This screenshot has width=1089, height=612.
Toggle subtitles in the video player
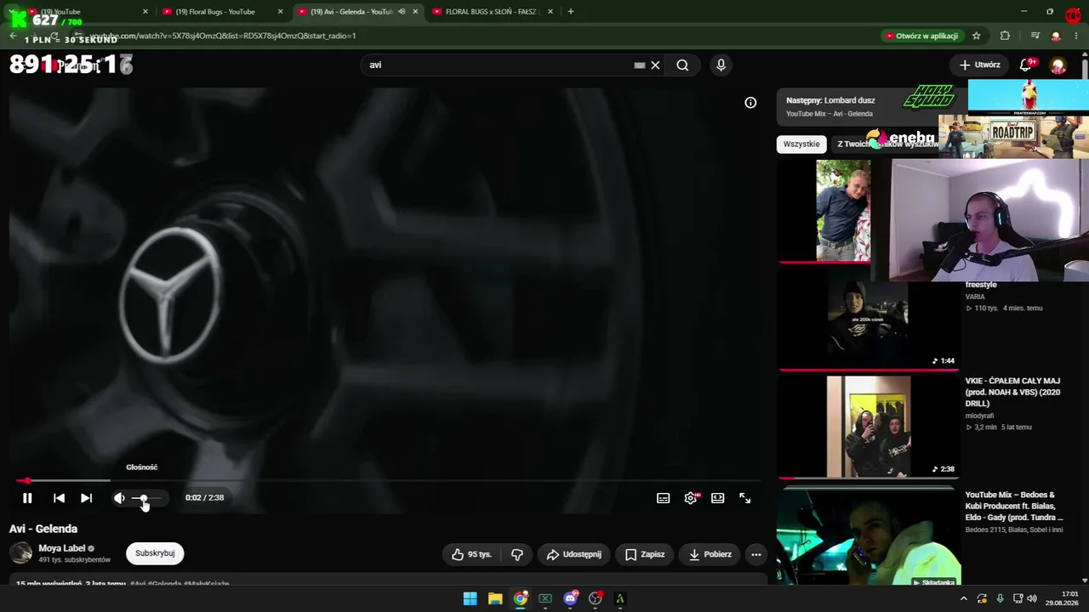[x=664, y=498]
